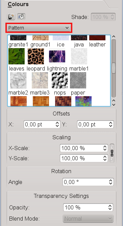This screenshot has height=226, width=123.
Task: Choose the marble3 pattern thumbnail
Action: [x=40, y=80]
